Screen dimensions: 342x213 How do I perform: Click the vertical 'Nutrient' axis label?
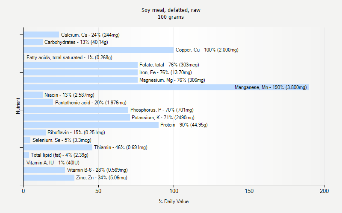(18, 106)
